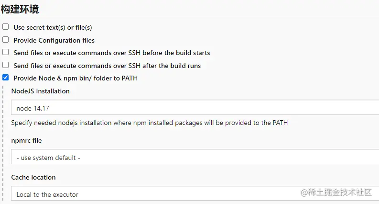Image resolution: width=379 pixels, height=204 pixels.
Task: Click the 'Use secret text(s) or file(s)' label text
Action: [x=53, y=27]
